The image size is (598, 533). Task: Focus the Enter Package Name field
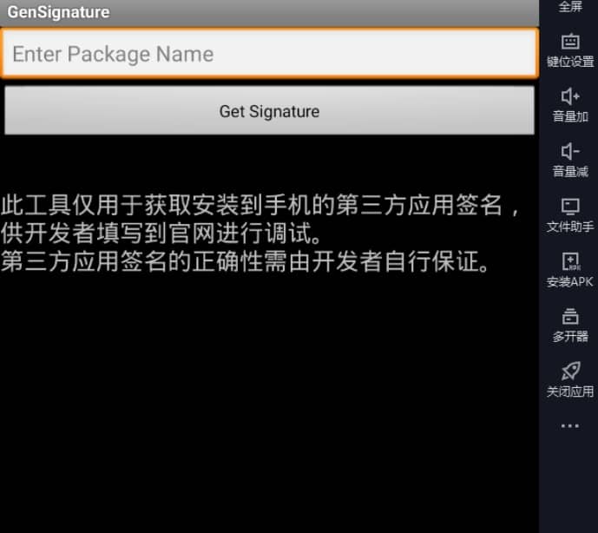pyautogui.click(x=269, y=54)
